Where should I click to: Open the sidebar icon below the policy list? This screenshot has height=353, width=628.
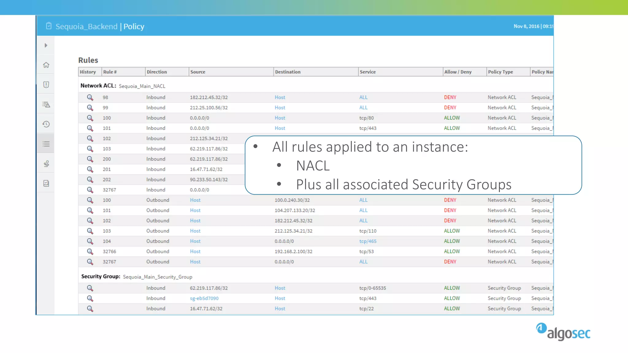click(x=46, y=164)
